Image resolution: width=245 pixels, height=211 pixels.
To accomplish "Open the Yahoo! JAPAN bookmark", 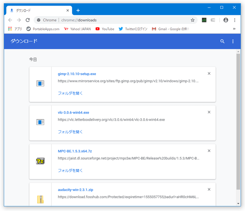I will tap(78, 29).
